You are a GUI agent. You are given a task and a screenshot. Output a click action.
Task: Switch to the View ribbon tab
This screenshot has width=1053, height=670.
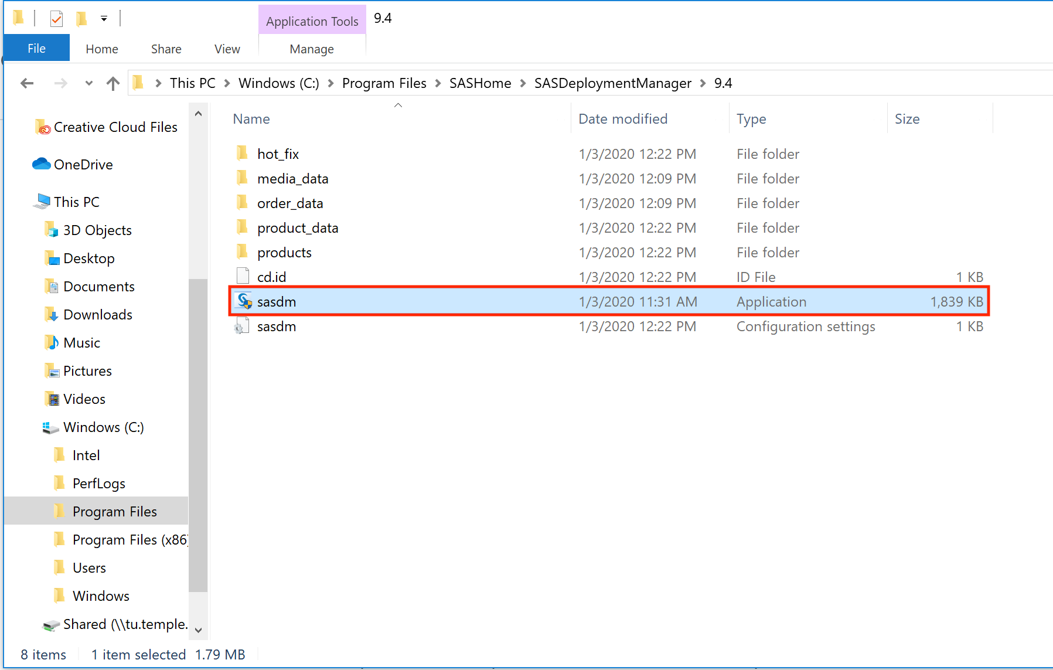(x=227, y=49)
